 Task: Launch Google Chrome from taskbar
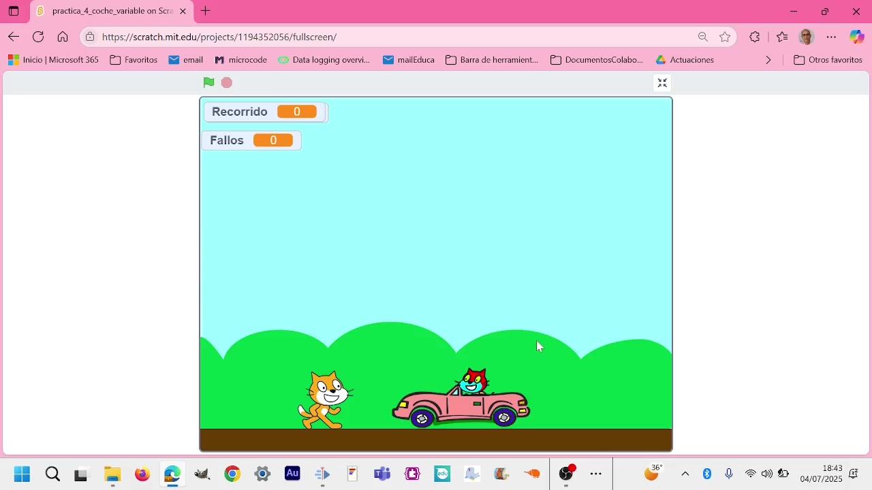pyautogui.click(x=232, y=474)
